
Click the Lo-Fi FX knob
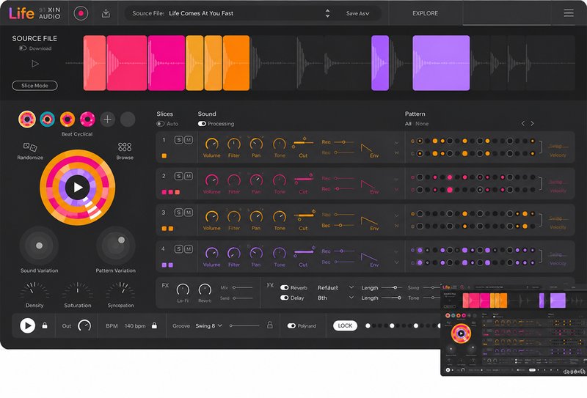pos(183,290)
